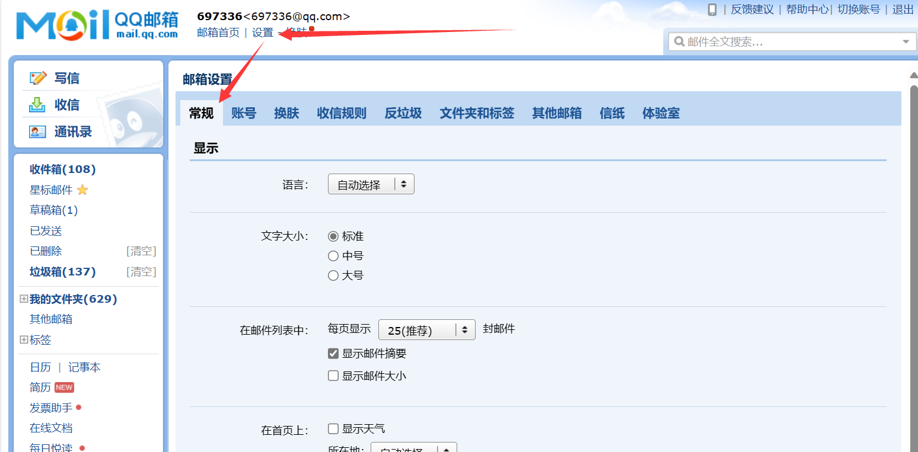This screenshot has height=452, width=918.
Task: Click the NEW badge next to 简历
Action: click(64, 387)
